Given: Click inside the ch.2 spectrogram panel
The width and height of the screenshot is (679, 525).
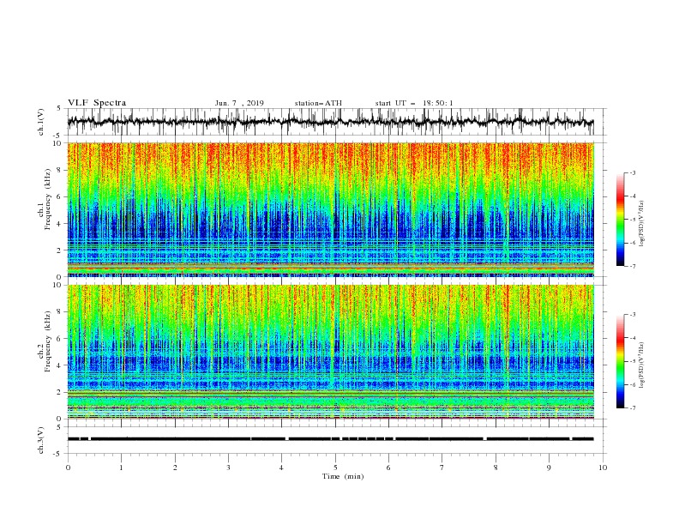Looking at the screenshot, I should (x=330, y=352).
